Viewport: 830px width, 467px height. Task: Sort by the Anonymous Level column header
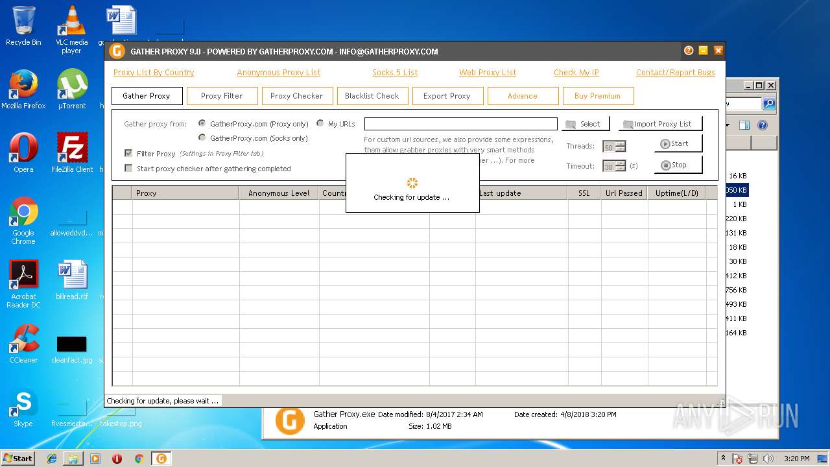(x=279, y=193)
